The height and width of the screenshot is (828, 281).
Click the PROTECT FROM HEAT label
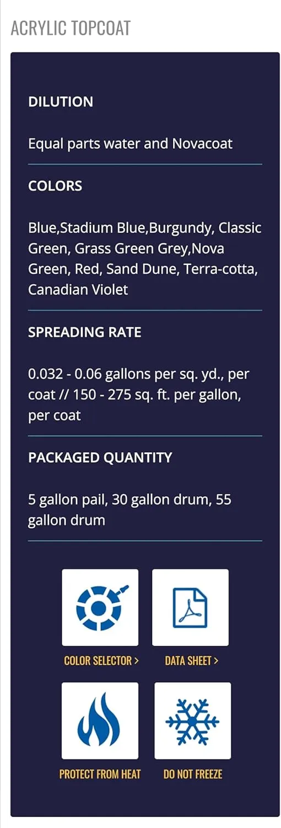[x=100, y=774]
